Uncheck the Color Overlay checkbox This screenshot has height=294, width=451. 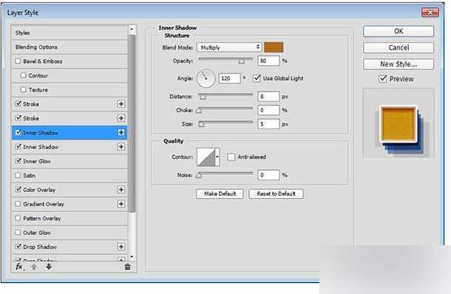(18, 189)
